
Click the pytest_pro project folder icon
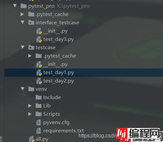click(x=24, y=6)
